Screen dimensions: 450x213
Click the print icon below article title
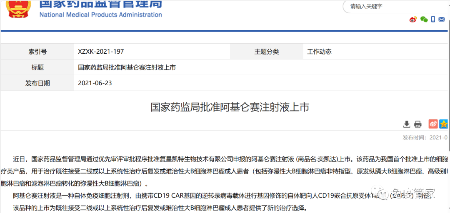coord(418,124)
